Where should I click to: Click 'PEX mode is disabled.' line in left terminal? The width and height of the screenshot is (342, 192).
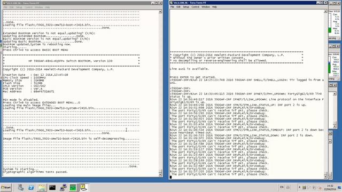tap(21, 100)
